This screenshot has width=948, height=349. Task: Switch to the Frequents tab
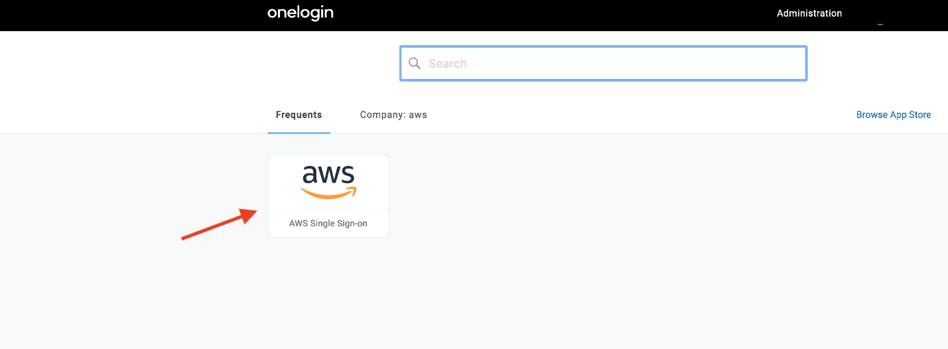299,115
